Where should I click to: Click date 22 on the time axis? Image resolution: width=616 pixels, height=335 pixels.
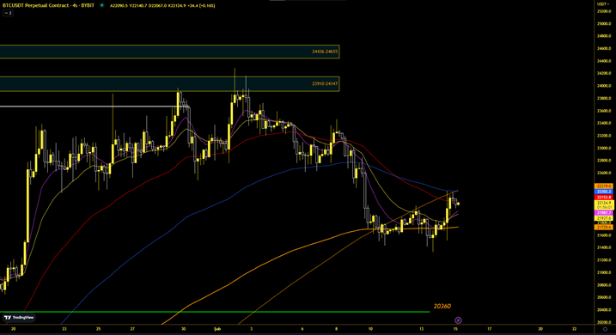(x=575, y=329)
